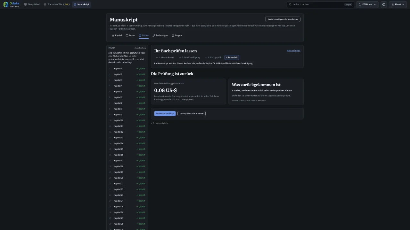Select the Prüfen tab
The image size is (410, 230).
[143, 35]
